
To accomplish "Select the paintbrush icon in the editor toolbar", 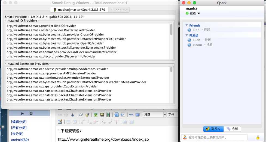I will (x=87, y=115).
